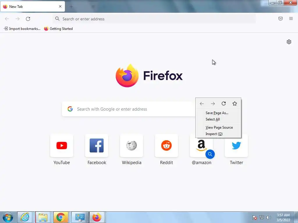
Task: Click the Firefox taskbar button
Action: pos(97,217)
